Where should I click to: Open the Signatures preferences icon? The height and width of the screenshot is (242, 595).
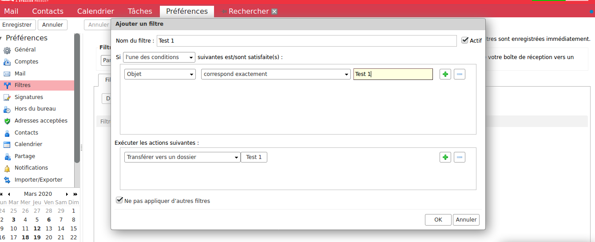(7, 97)
